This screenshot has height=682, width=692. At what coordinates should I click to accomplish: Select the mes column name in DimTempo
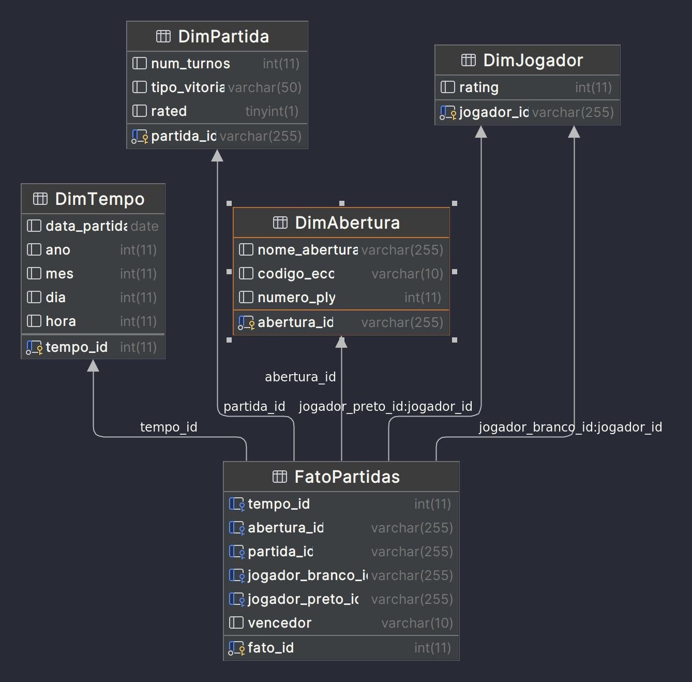59,274
